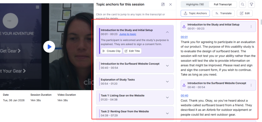The image size is (262, 122).
Task: Expand Task 2: Renting Gear card
Action: 167,113
